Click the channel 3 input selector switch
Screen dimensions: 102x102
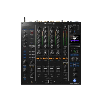(x=52, y=27)
